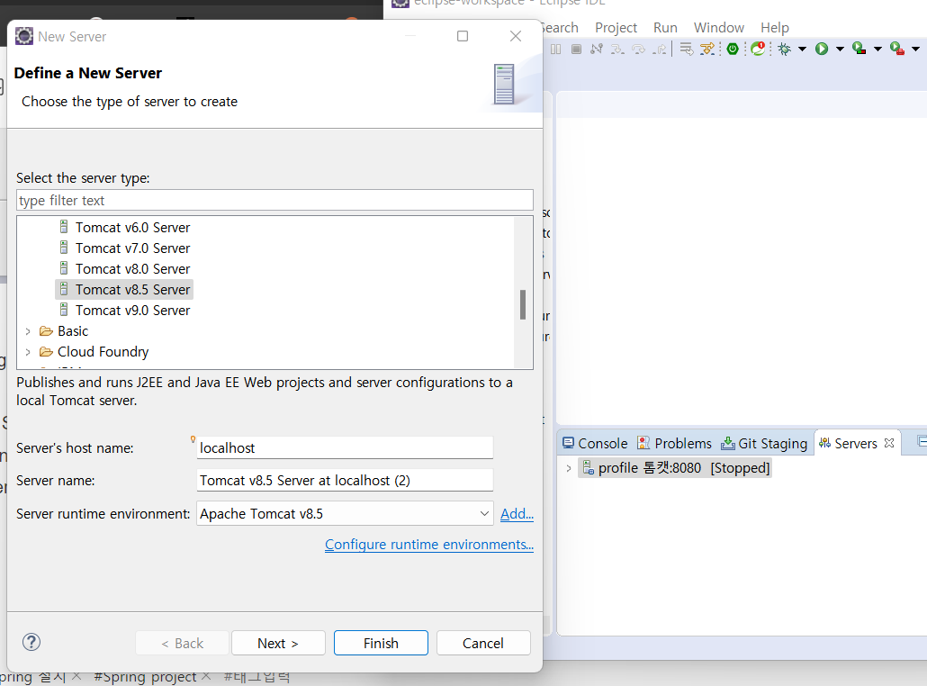Click the Drop to Frame icon
Viewport: 927px width, 686px height.
point(687,49)
